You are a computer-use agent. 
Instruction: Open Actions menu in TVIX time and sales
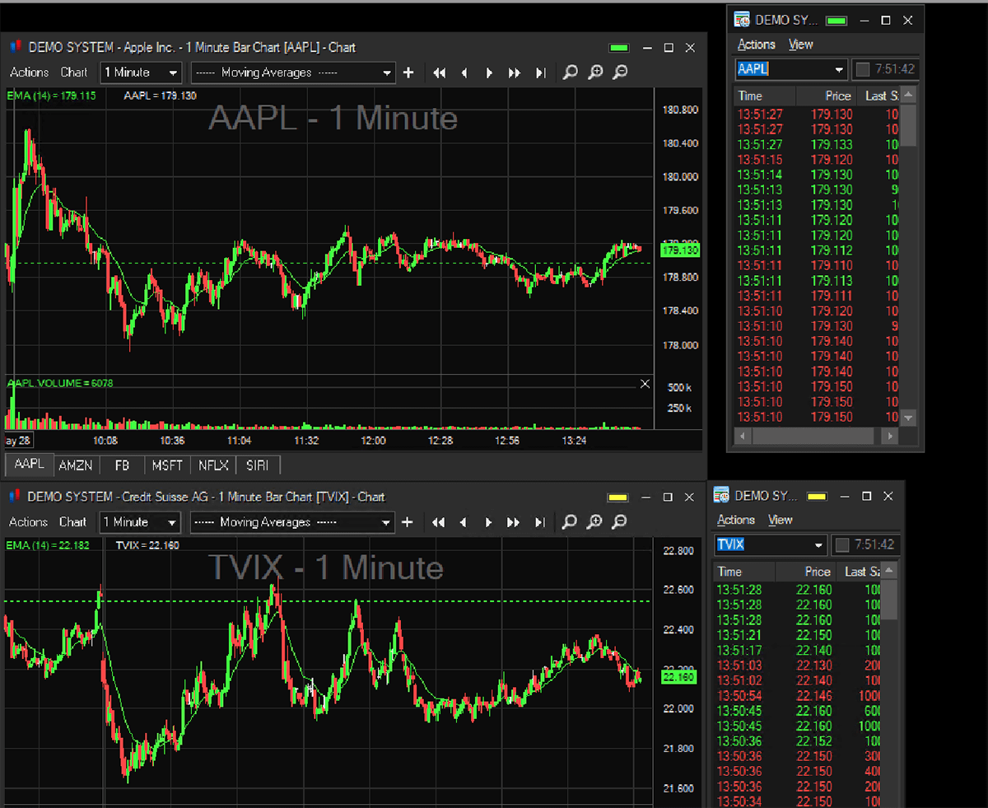tap(736, 520)
